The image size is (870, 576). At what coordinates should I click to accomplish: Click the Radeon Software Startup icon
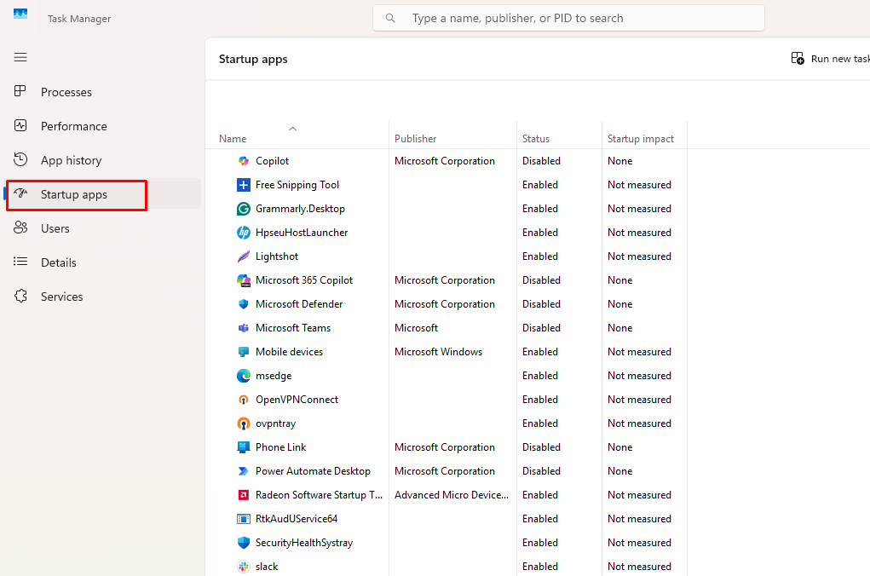click(x=244, y=495)
